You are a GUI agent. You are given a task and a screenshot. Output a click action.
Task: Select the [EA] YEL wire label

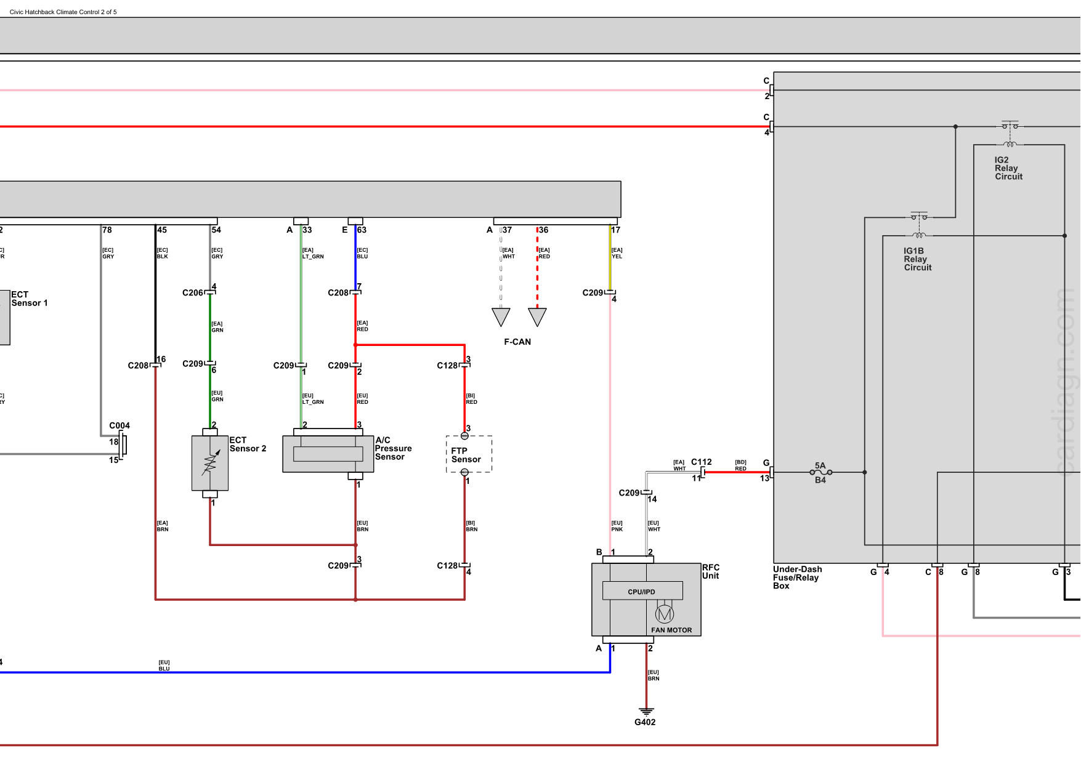(x=617, y=253)
